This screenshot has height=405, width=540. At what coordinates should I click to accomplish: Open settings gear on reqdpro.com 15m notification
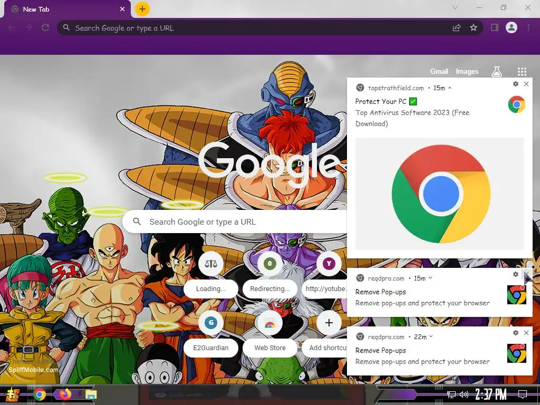click(516, 274)
